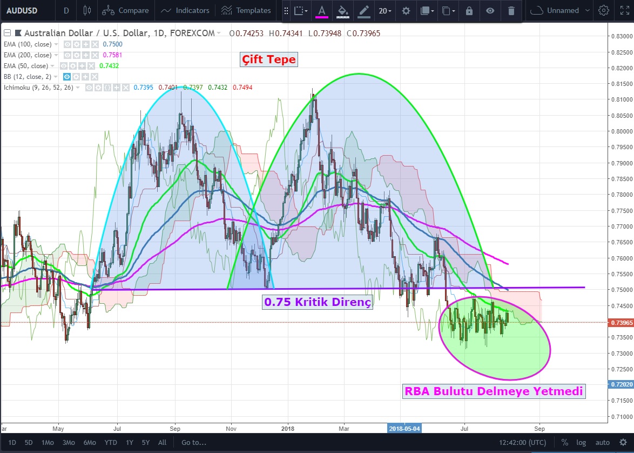Screen dimensions: 634x453
Task: Expand the font size 20 dropdown
Action: tap(385, 11)
